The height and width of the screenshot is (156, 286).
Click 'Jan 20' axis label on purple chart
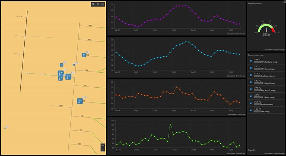tap(193, 30)
